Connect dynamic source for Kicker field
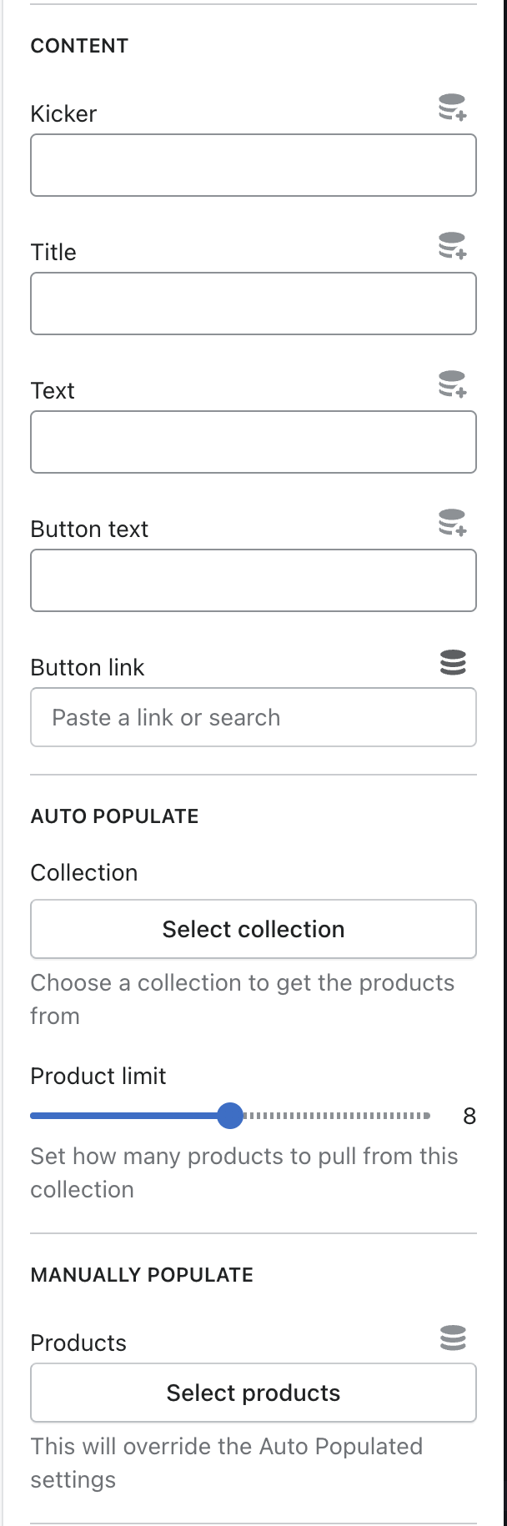The image size is (507, 1526). 453,108
